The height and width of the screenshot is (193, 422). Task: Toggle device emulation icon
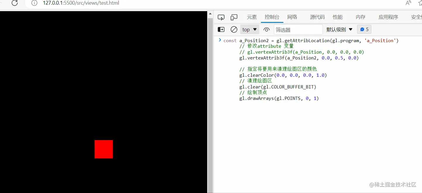(x=234, y=17)
